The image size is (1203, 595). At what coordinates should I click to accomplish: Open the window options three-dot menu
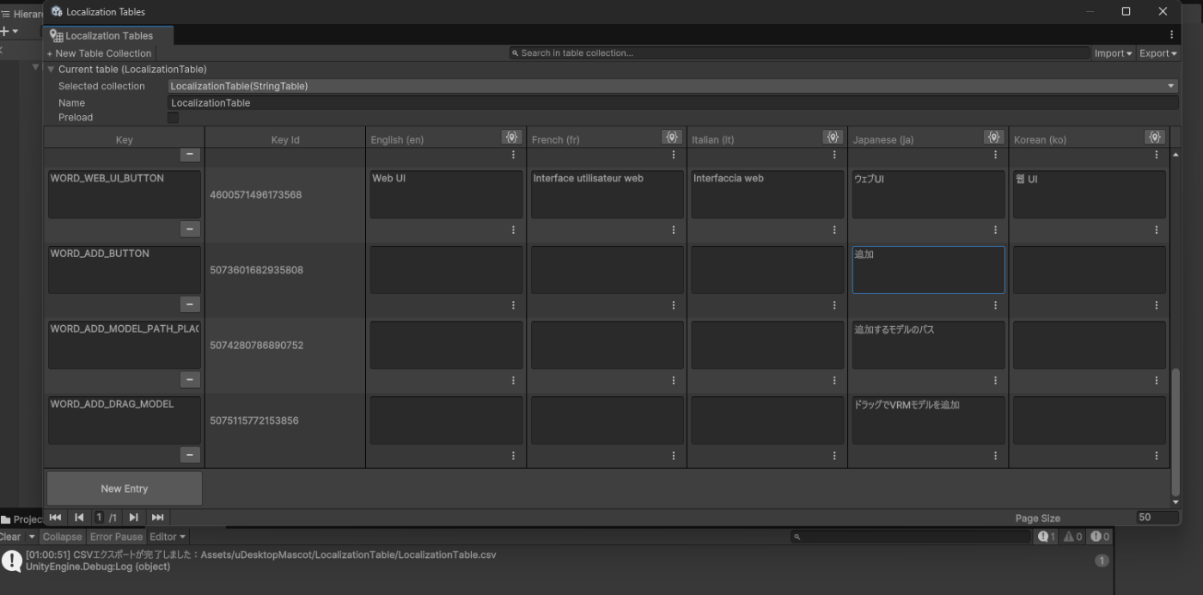[1170, 33]
